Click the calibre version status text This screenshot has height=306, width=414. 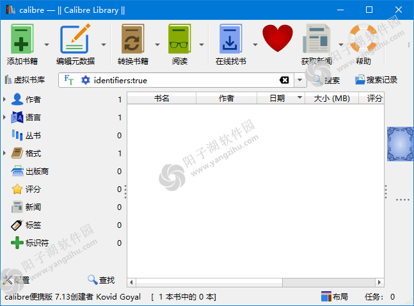point(72,297)
